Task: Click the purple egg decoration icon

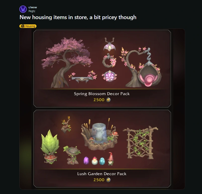Action: pos(86,161)
